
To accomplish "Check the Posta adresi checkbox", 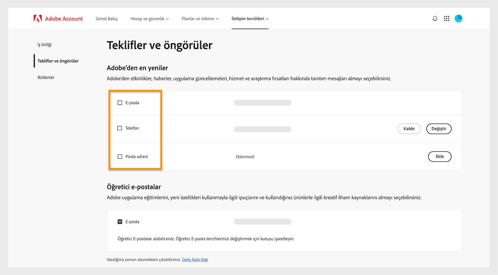I will click(120, 156).
